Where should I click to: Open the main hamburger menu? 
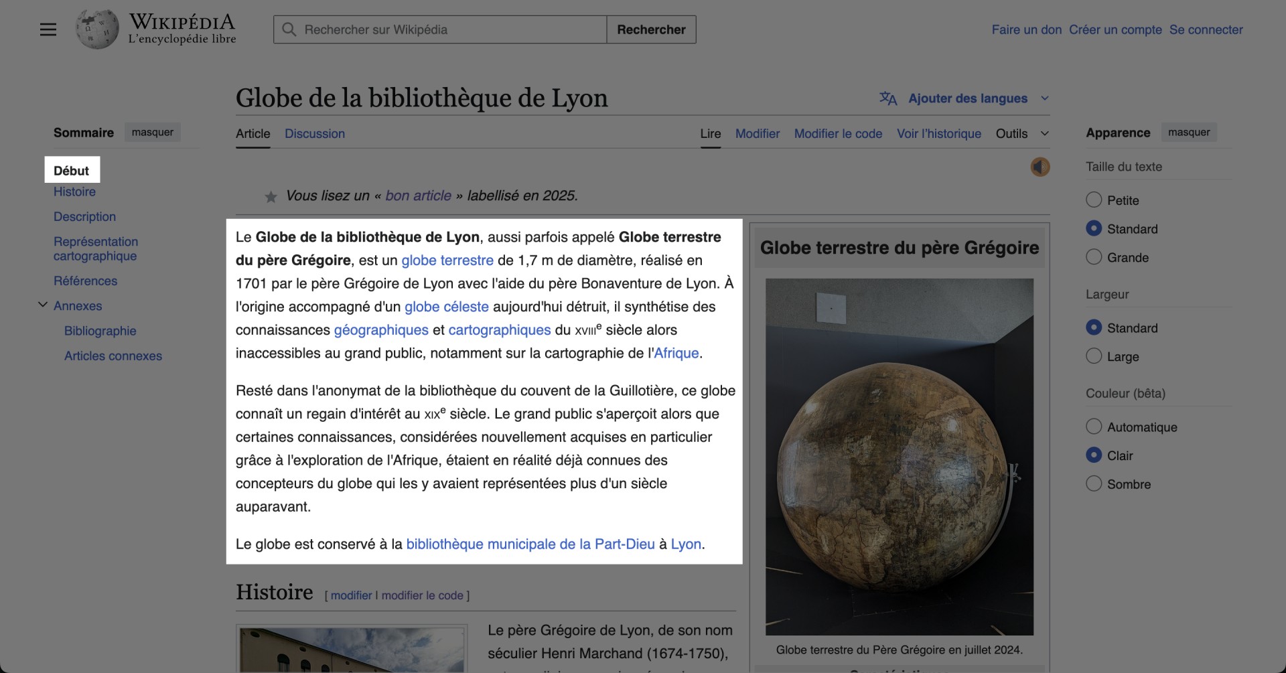click(48, 29)
